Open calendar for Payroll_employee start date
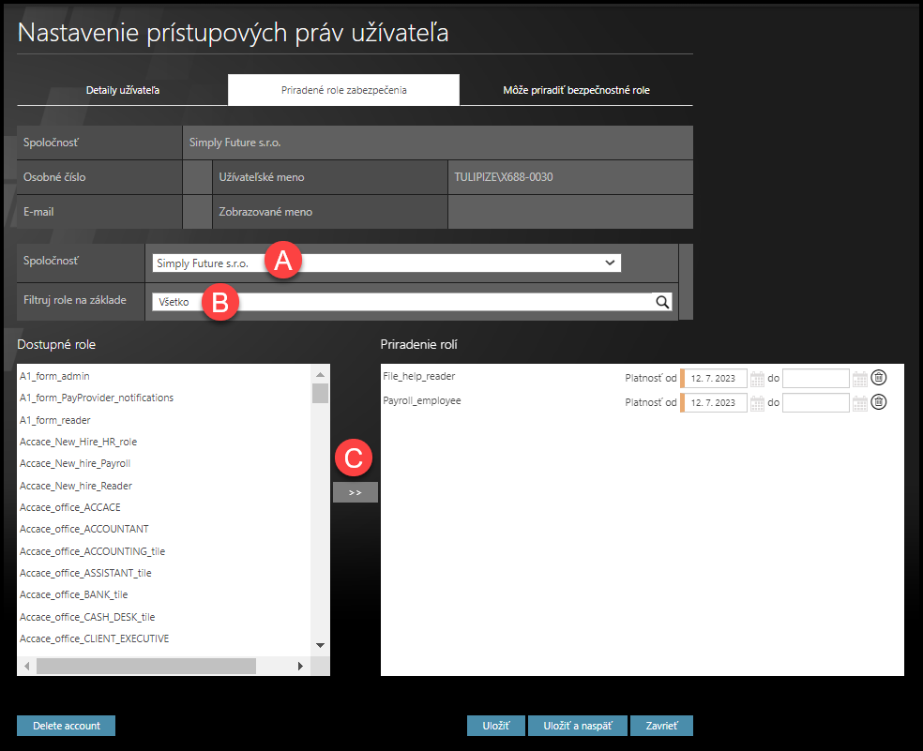 point(758,403)
